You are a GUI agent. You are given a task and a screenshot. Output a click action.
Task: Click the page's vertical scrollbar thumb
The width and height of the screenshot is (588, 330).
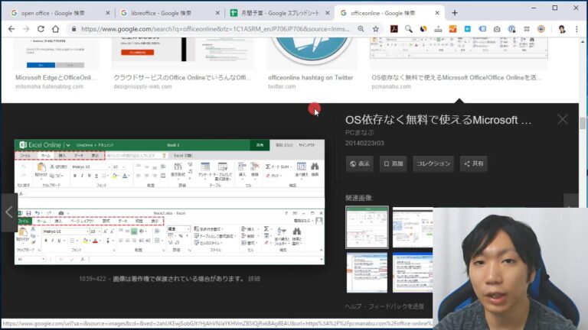(583, 123)
